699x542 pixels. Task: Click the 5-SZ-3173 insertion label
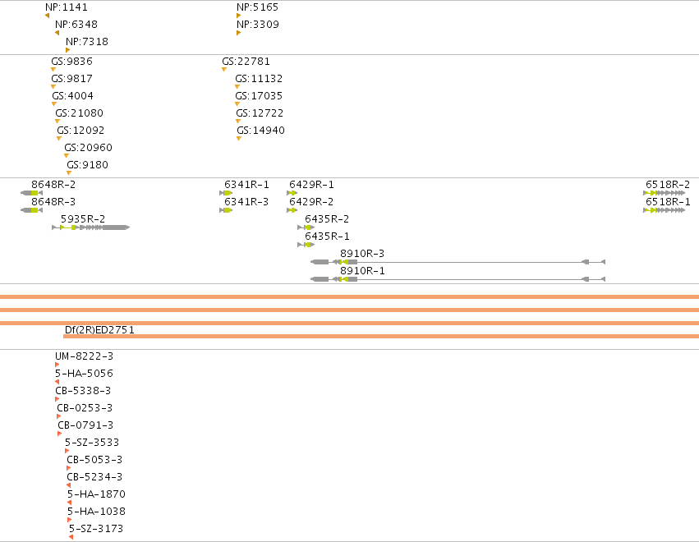pos(96,529)
